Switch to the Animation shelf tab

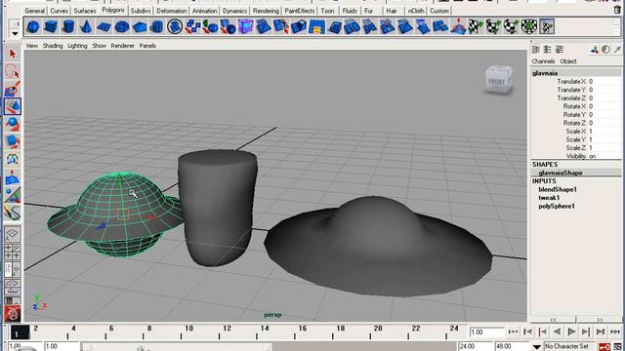(x=205, y=11)
